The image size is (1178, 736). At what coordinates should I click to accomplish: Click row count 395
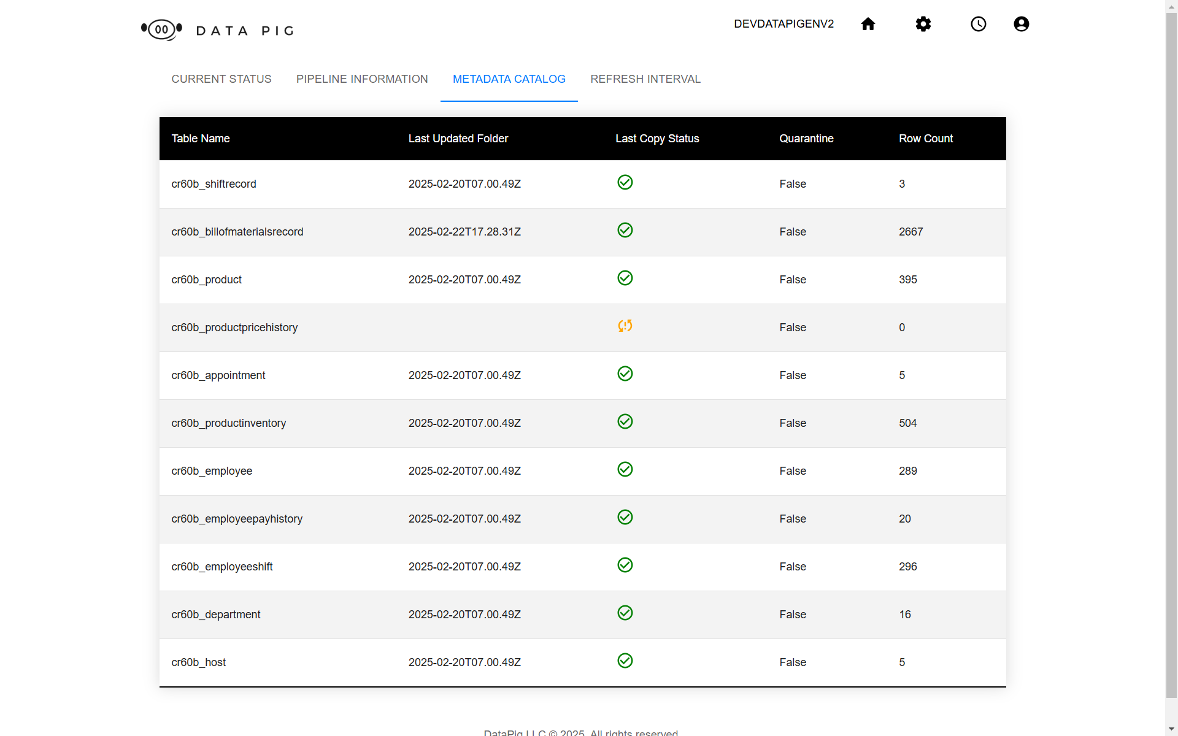coord(908,280)
